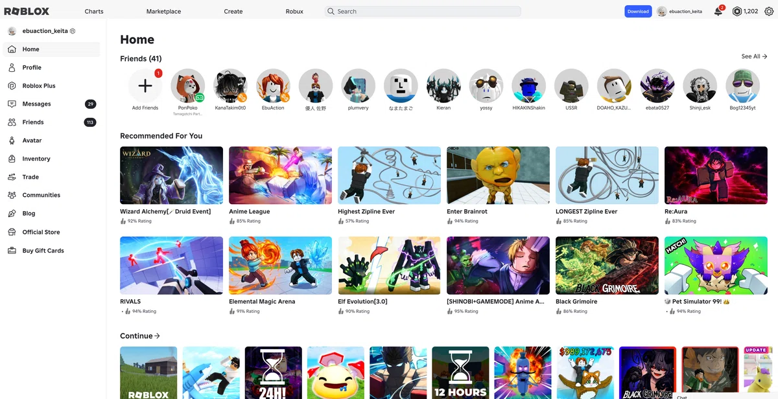Open EbuAction's friend avatar
Screen dimensions: 778x399
tap(273, 85)
